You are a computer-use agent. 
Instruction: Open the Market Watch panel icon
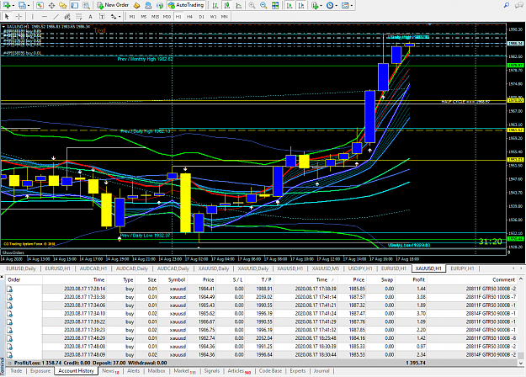point(40,5)
